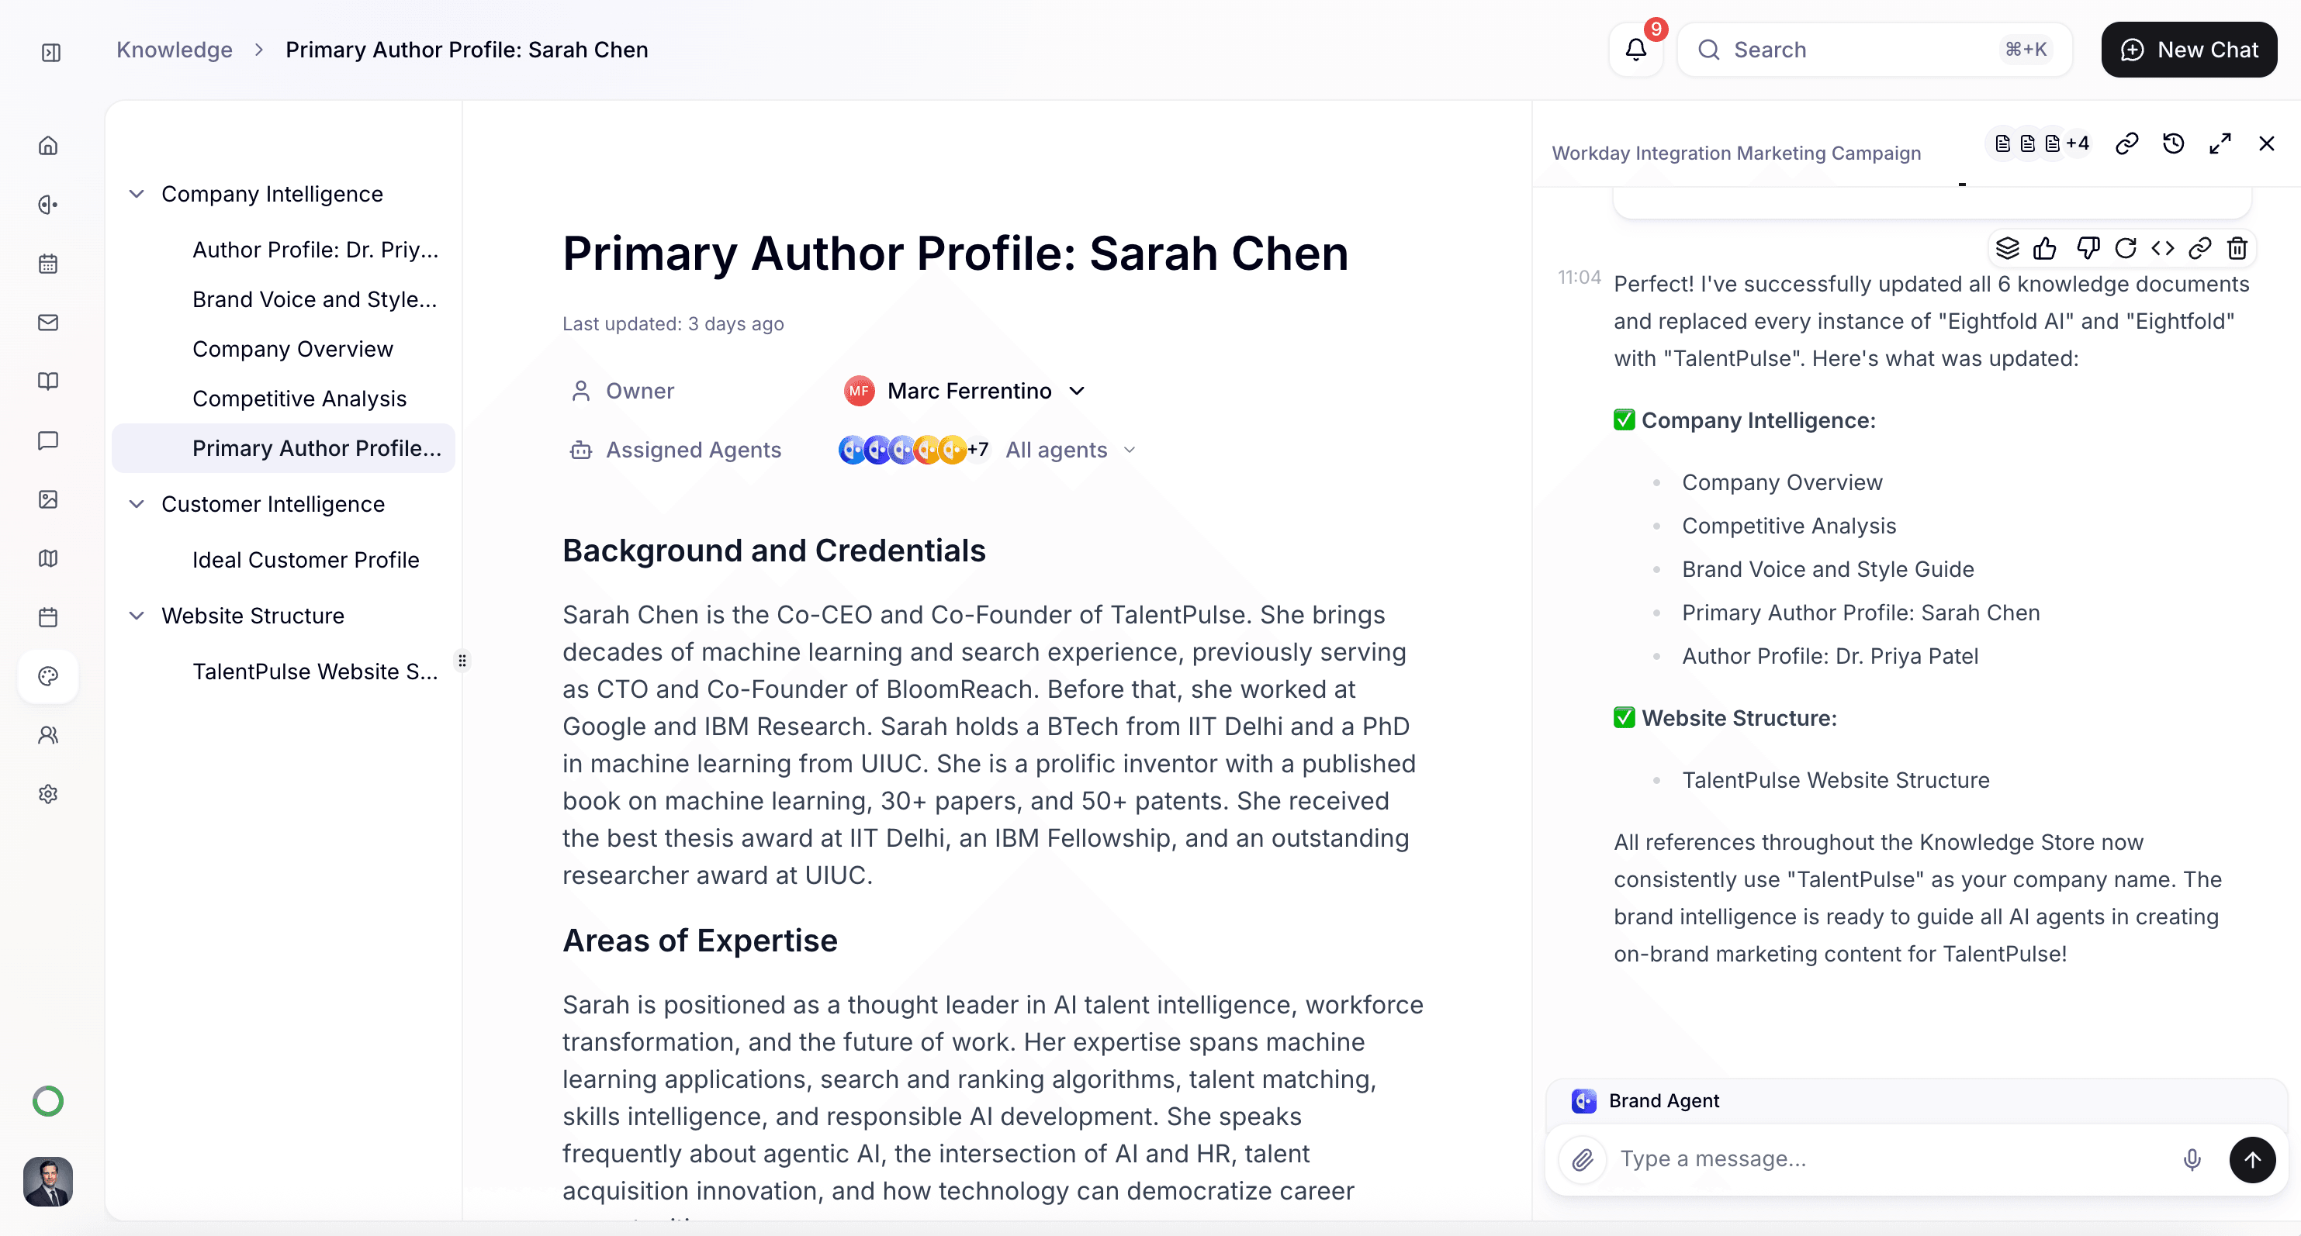
Task: Open the All agents dropdown
Action: pyautogui.click(x=1068, y=449)
